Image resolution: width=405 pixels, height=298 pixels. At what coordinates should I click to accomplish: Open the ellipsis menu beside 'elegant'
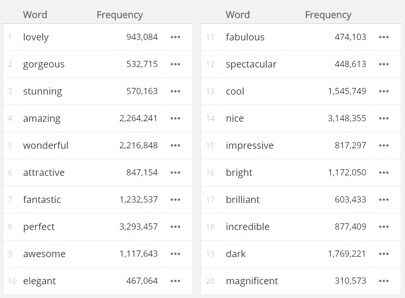(x=175, y=281)
